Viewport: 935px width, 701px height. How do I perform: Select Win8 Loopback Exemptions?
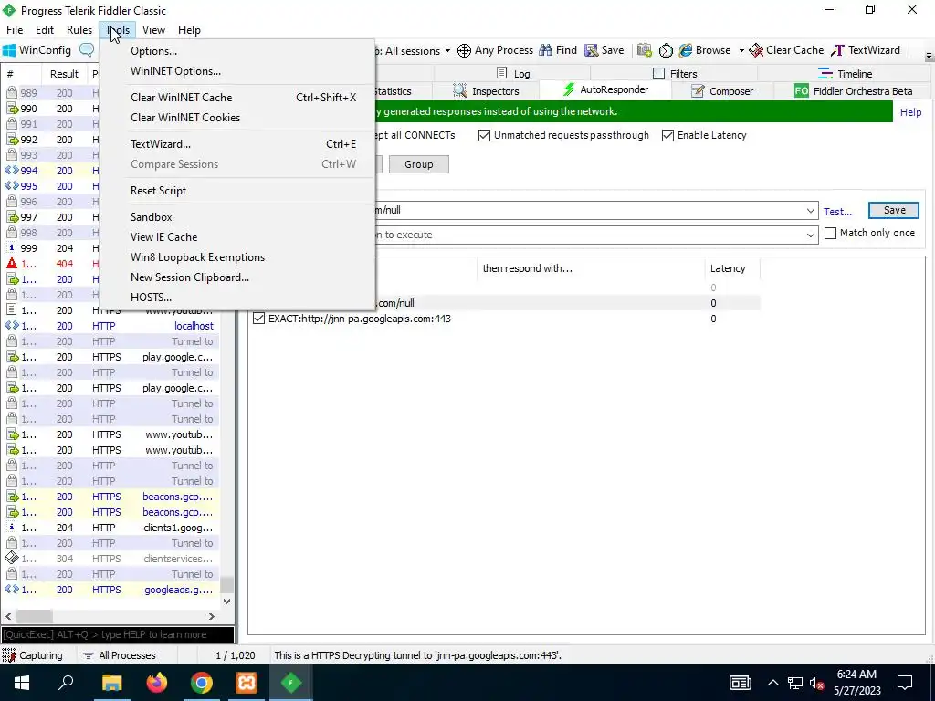(x=197, y=257)
